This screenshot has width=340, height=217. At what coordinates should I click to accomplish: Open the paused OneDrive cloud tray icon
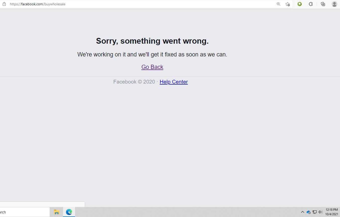[x=309, y=212]
